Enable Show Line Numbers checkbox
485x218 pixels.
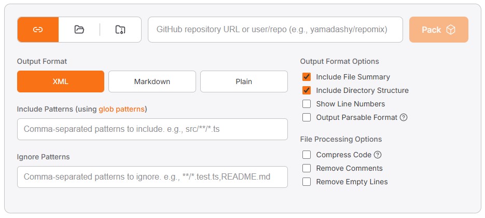(307, 104)
